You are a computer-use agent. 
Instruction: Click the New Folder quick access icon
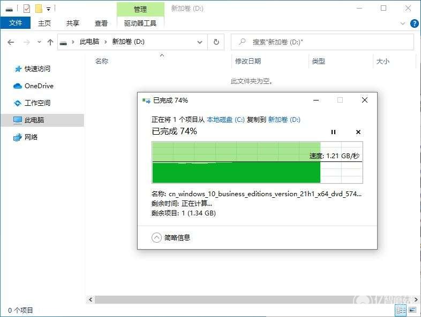coord(39,9)
